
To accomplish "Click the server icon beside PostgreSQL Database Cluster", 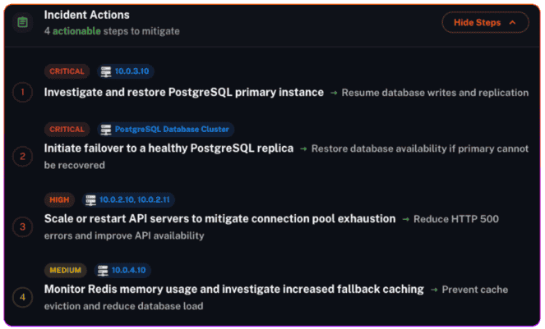I will [x=106, y=130].
